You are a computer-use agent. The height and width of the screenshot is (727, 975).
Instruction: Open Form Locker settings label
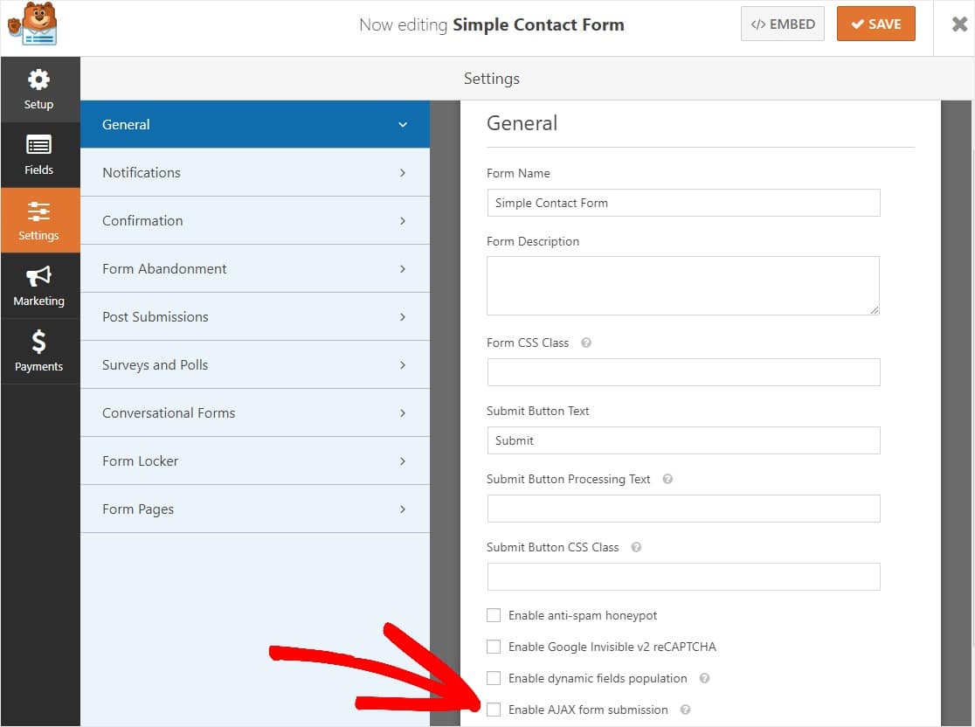[140, 460]
